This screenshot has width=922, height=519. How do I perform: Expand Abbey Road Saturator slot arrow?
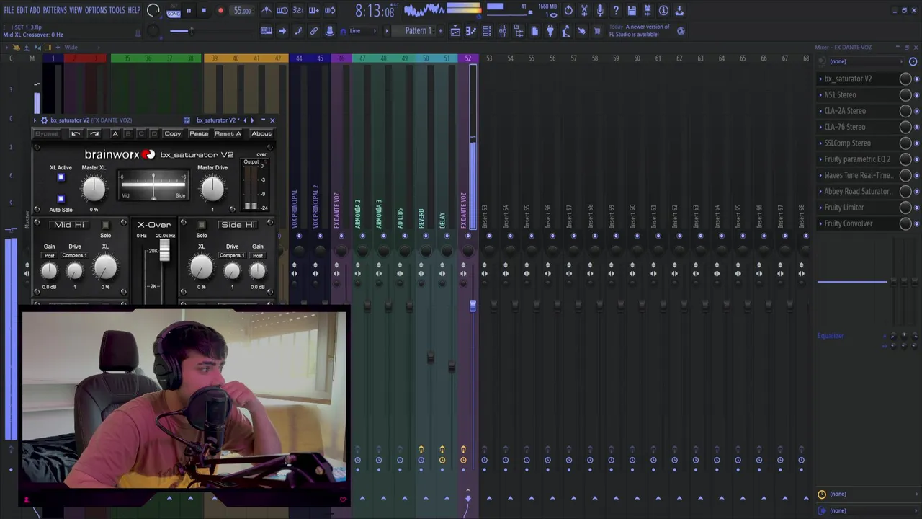820,191
